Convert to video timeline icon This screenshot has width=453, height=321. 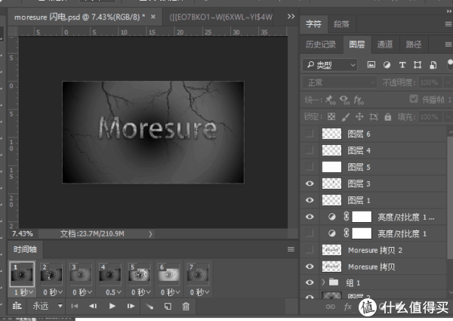click(17, 306)
